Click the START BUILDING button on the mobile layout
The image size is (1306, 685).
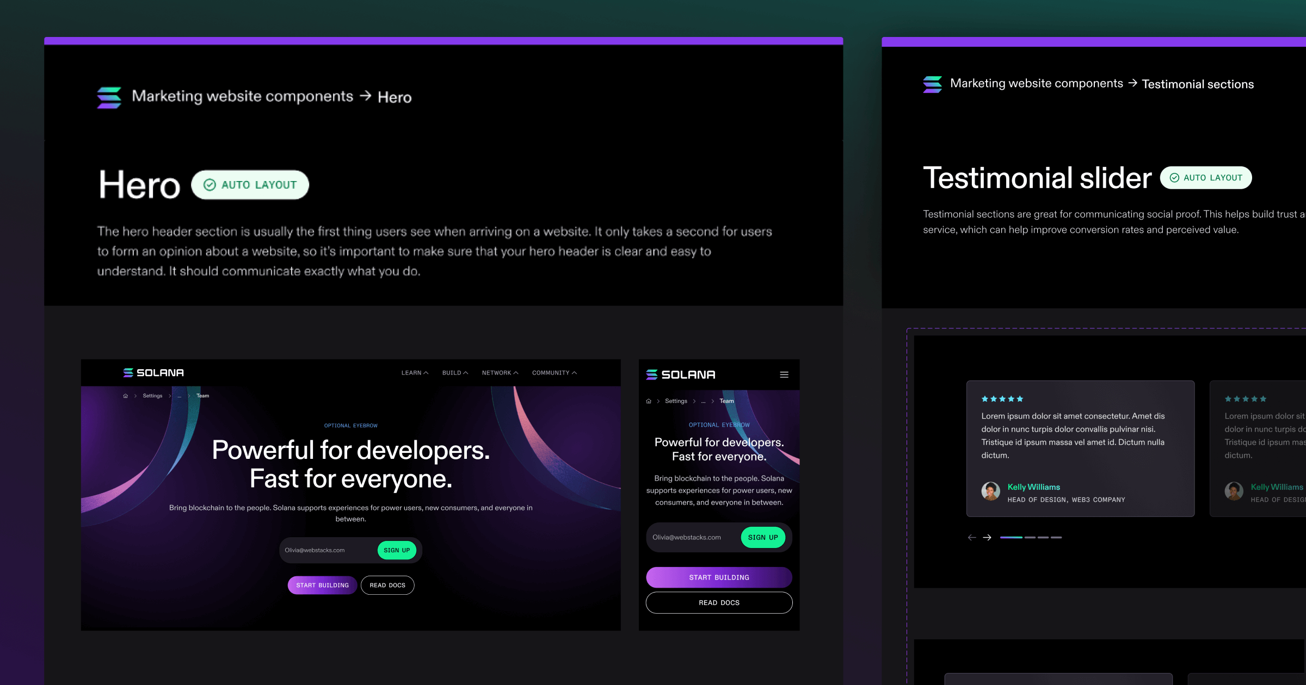point(719,577)
